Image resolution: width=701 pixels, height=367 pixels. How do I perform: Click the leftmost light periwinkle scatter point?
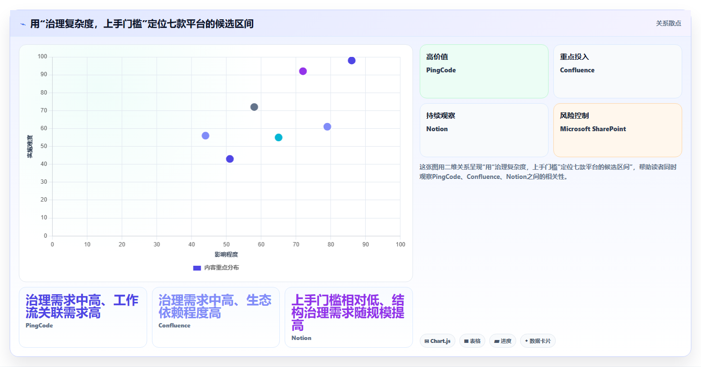click(206, 136)
